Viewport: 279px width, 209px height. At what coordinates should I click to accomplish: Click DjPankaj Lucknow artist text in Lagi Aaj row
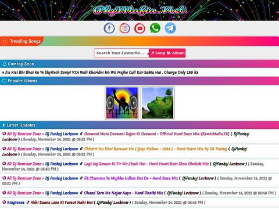click(x=228, y=164)
